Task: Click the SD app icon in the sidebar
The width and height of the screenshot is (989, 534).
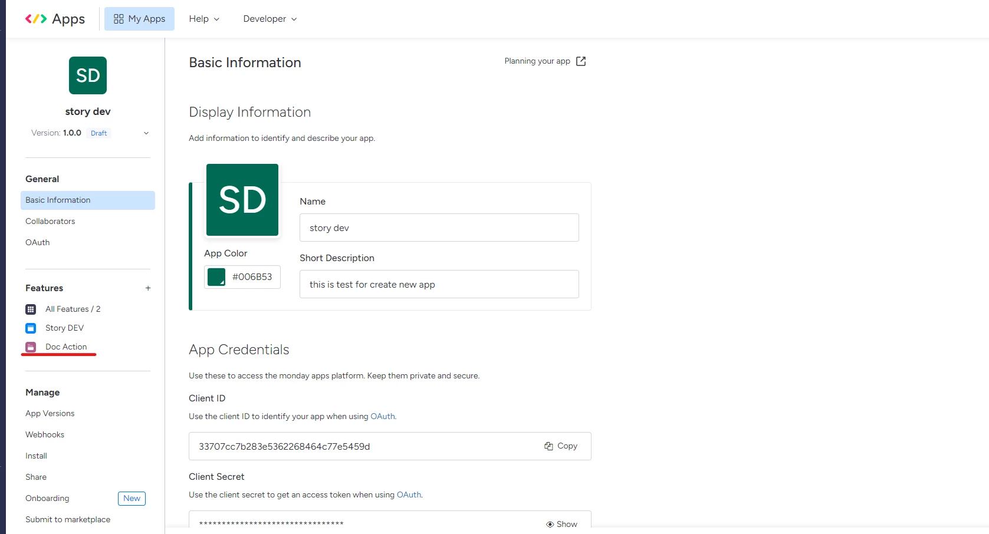Action: [x=88, y=75]
